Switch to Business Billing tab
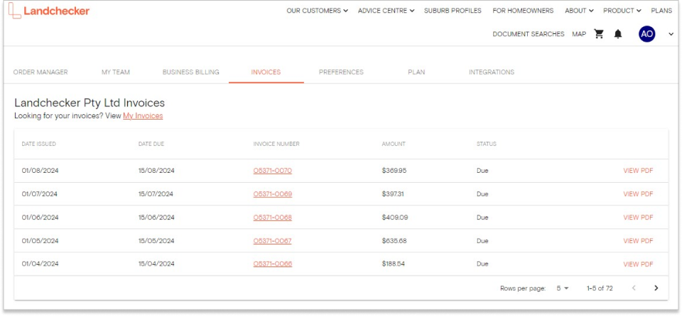This screenshot has width=682, height=316. click(190, 72)
